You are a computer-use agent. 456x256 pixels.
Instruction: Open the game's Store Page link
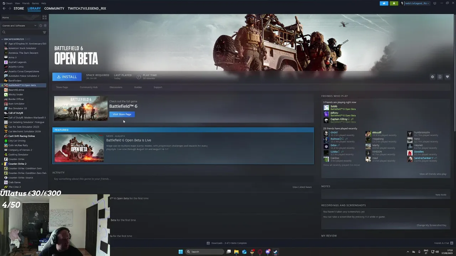click(x=62, y=87)
